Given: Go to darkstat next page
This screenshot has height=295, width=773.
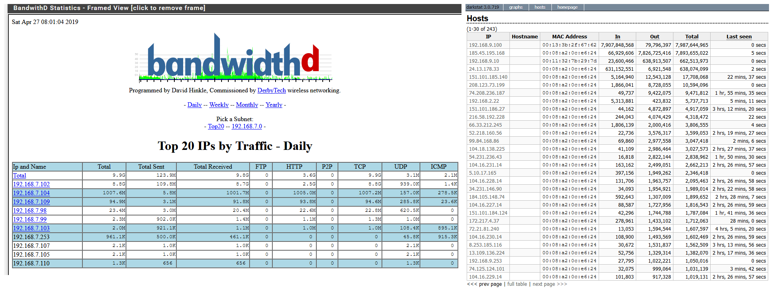Looking at the screenshot, I should coord(550,284).
